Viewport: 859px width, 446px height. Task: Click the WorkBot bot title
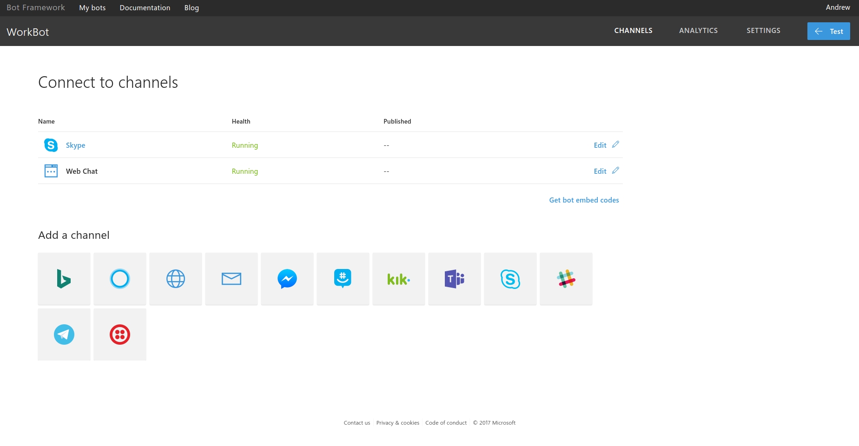click(28, 32)
